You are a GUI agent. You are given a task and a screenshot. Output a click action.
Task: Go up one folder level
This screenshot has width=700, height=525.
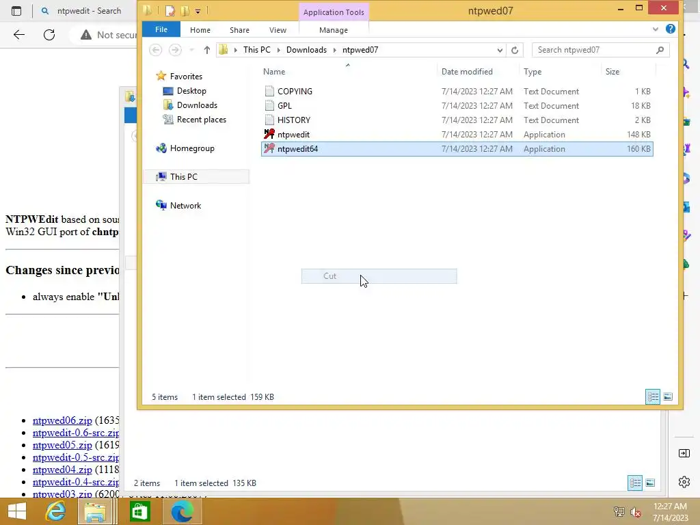point(206,50)
